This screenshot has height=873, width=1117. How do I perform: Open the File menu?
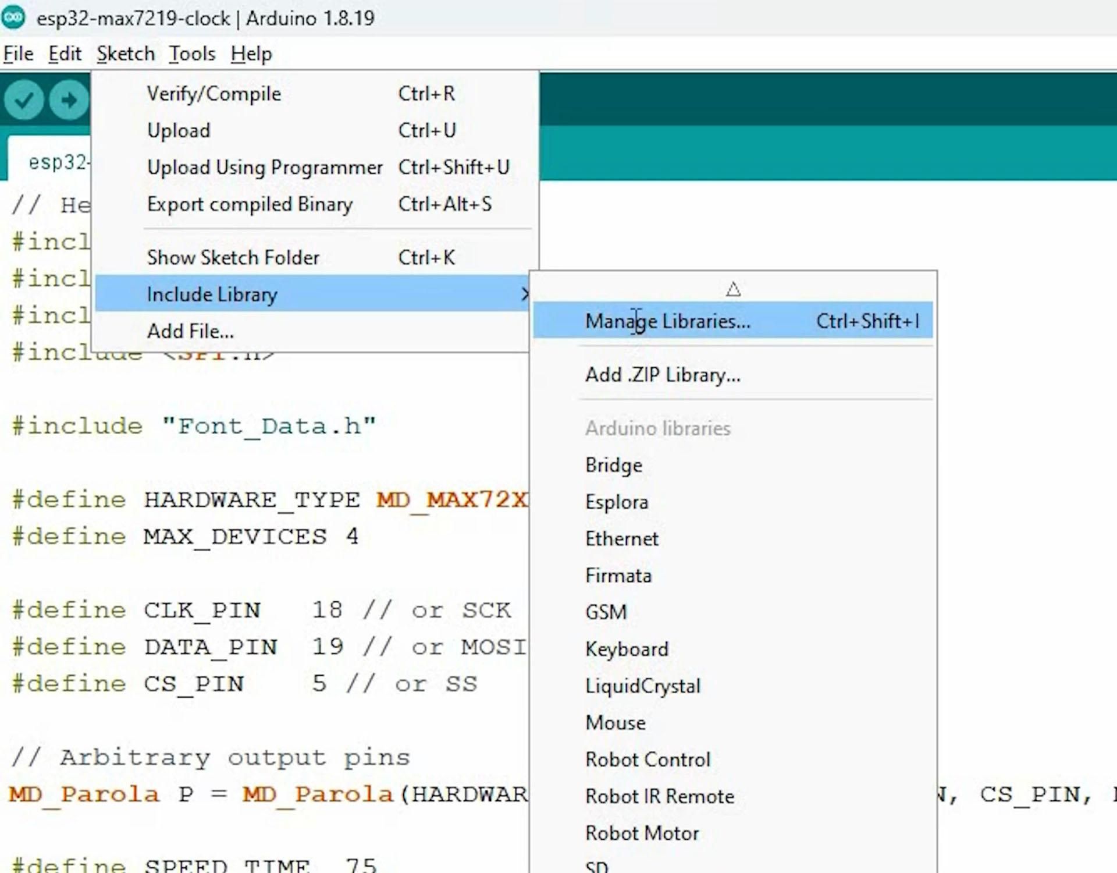tap(18, 54)
